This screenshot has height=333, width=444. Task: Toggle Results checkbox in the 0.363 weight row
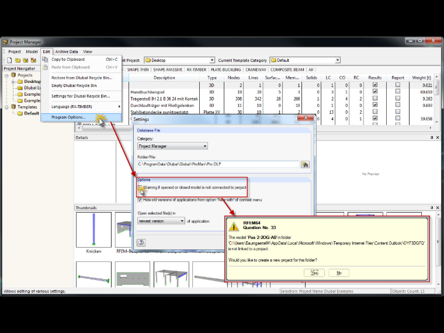(x=375, y=98)
